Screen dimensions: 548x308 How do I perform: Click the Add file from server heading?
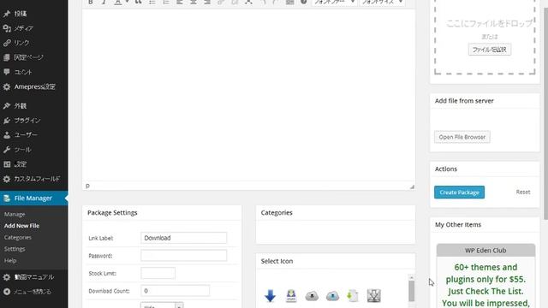[464, 101]
